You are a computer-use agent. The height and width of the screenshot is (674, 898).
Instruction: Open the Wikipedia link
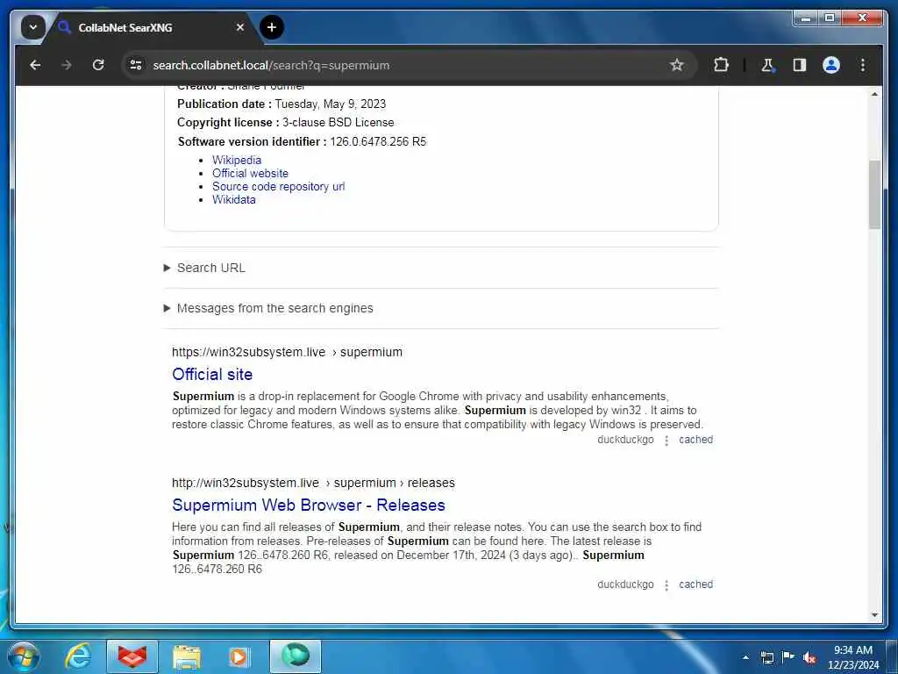pos(237,160)
